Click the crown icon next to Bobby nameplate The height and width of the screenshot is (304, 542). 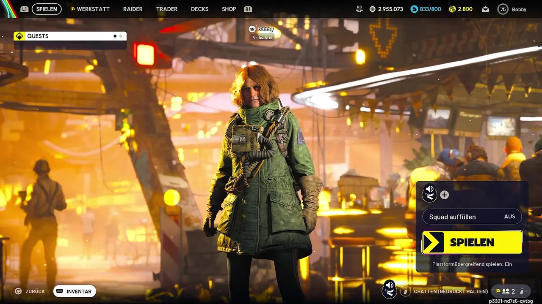[252, 29]
